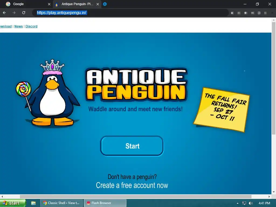Click the Waddle around and meet new friends text

[135, 109]
